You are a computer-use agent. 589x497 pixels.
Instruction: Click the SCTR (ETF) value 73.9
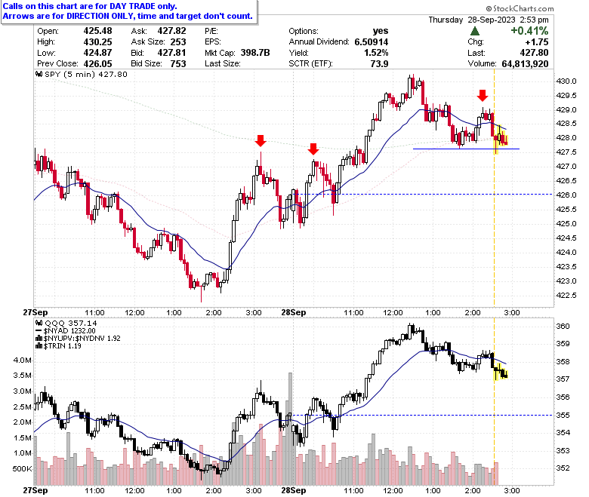pyautogui.click(x=379, y=64)
